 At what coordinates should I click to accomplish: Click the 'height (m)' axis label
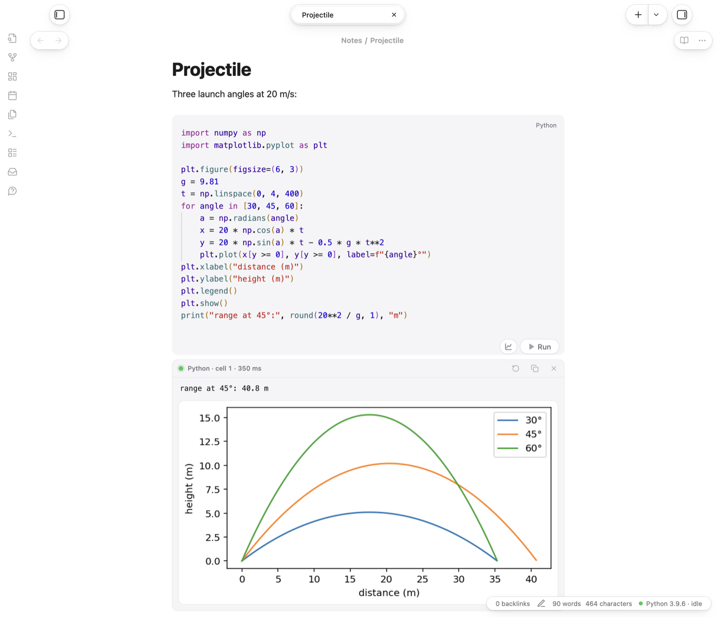click(189, 488)
